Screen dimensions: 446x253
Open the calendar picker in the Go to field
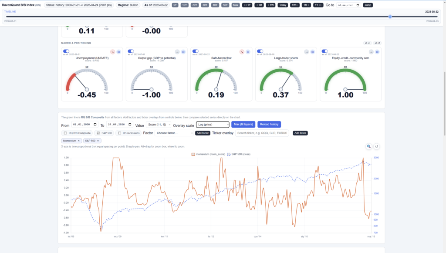(358, 5)
